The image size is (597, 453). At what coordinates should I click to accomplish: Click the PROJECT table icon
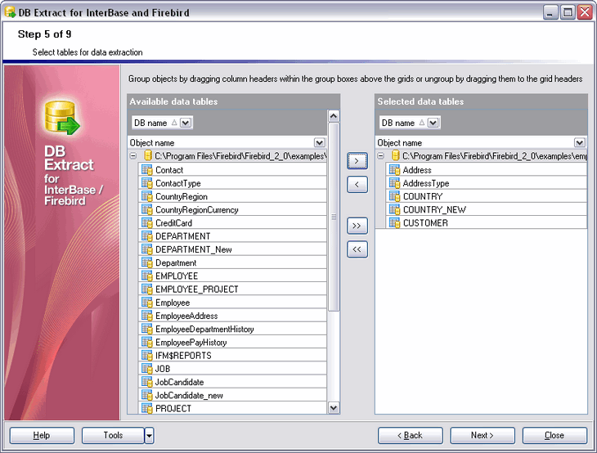(x=147, y=408)
